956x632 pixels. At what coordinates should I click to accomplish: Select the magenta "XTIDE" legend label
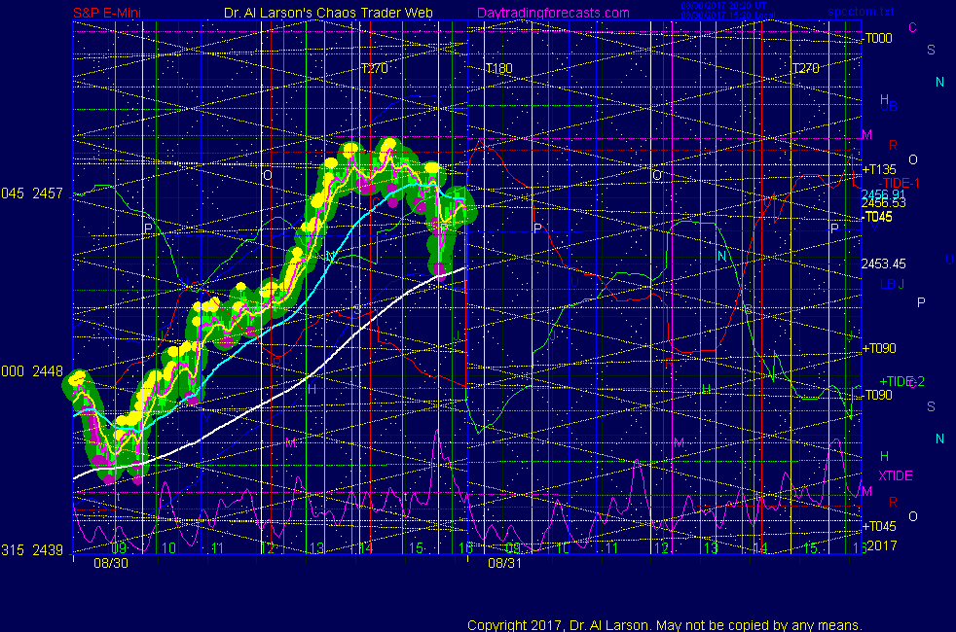(x=895, y=475)
